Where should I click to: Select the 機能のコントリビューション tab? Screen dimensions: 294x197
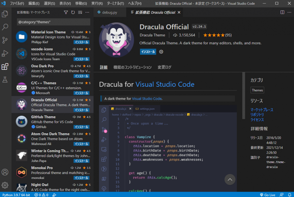tap(132, 67)
